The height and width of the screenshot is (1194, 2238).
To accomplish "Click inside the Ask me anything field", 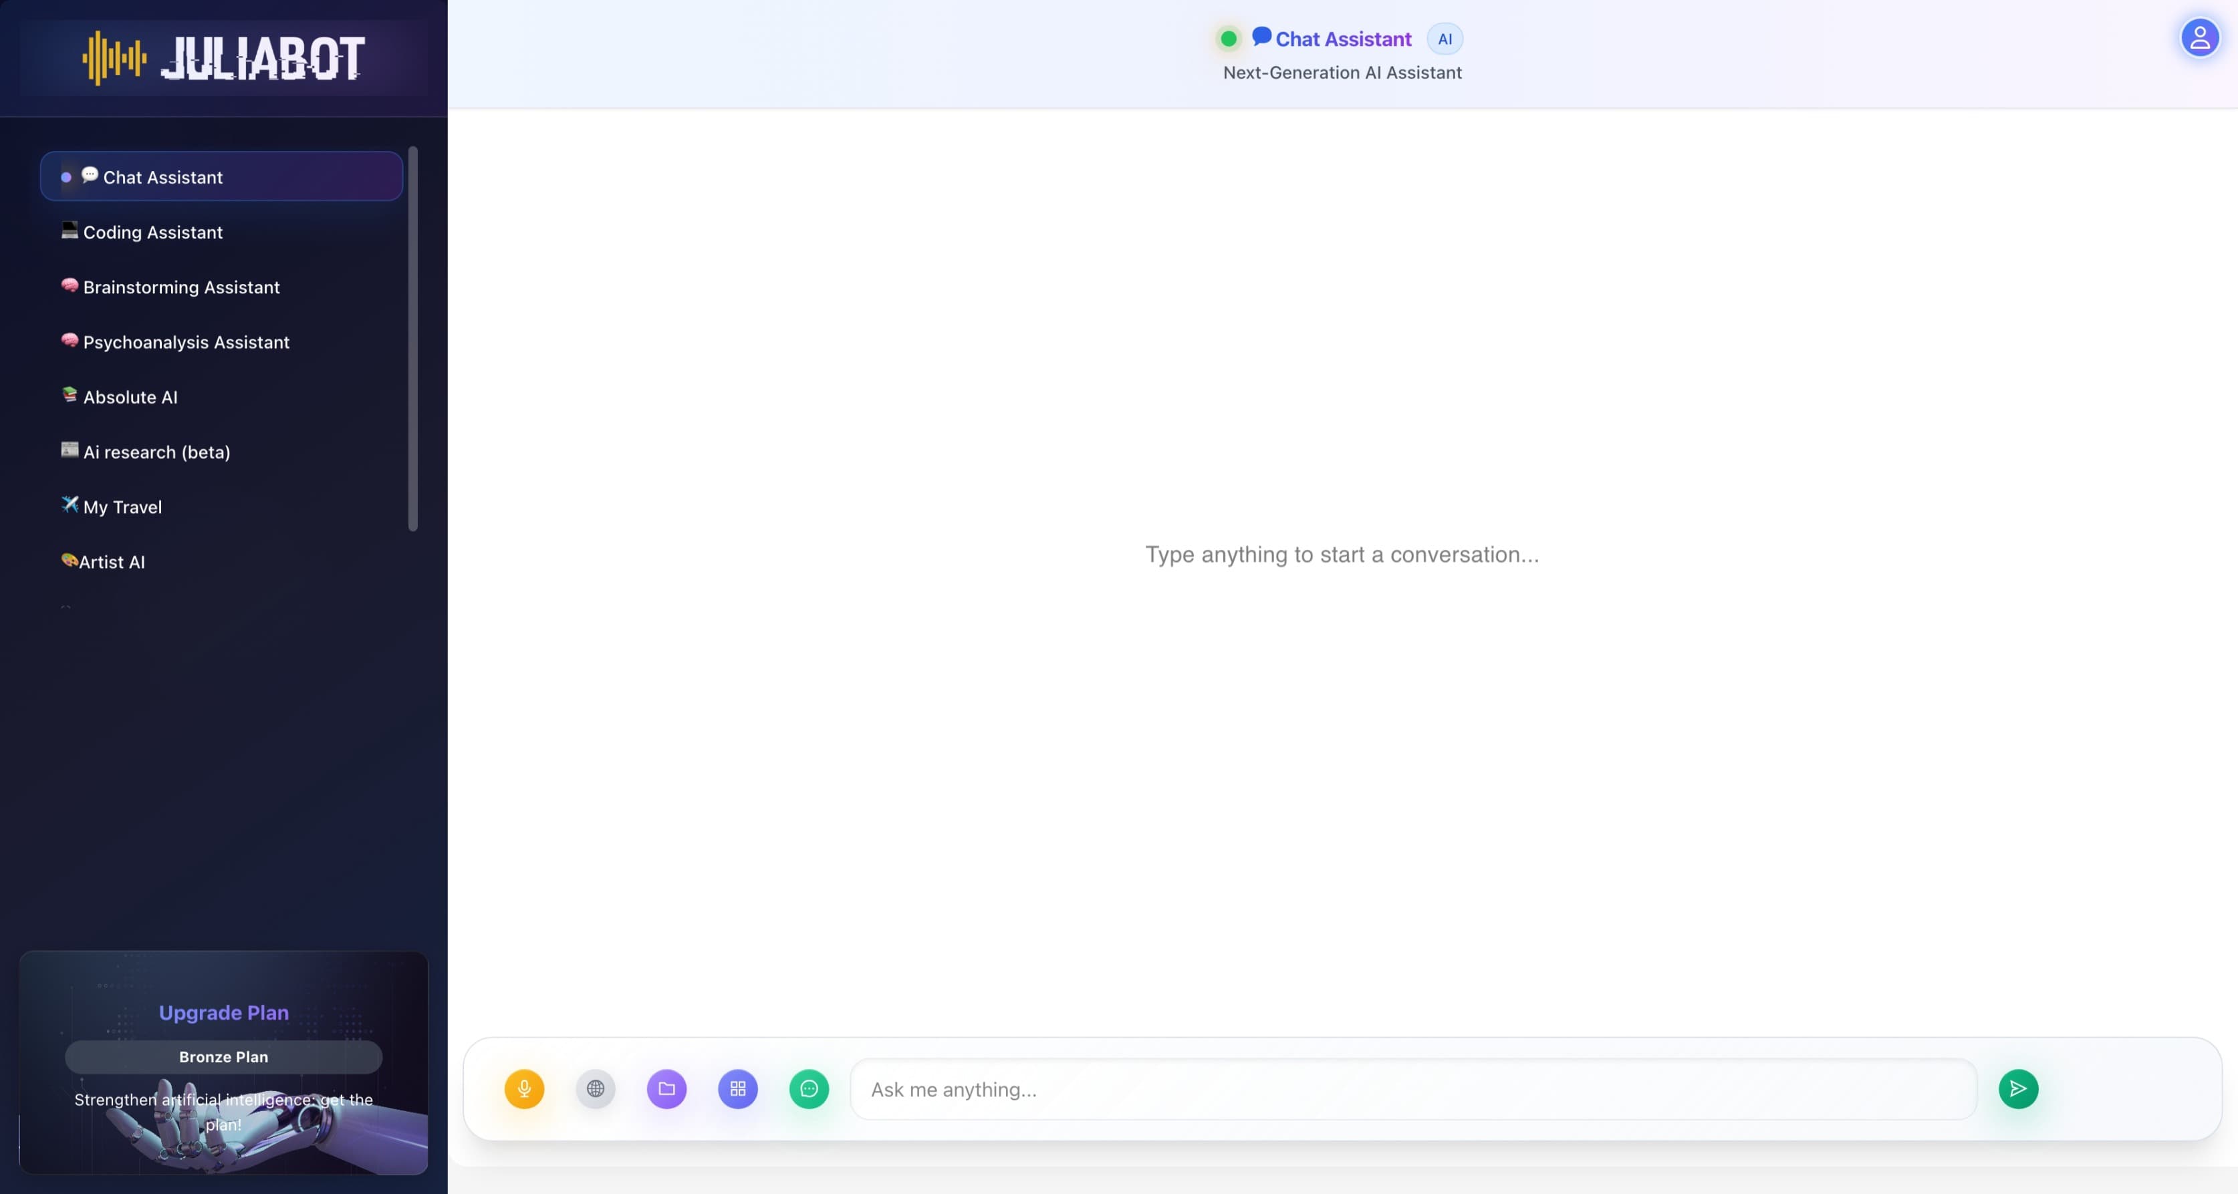I will tap(1303, 1088).
